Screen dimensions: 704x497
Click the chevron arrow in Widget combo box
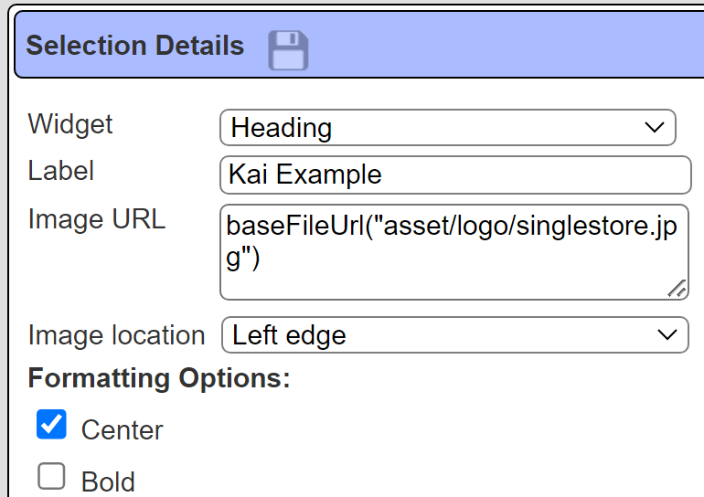pyautogui.click(x=654, y=127)
